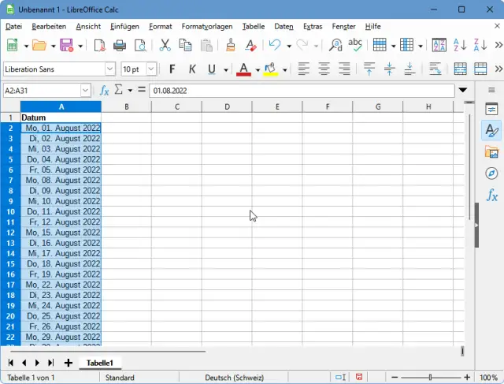Open the sidebar Gallery panel icon
Viewport: 504px width, 384px height.
[x=492, y=152]
